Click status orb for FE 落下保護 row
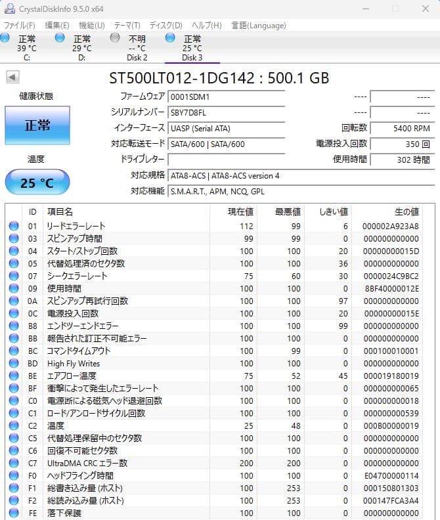The width and height of the screenshot is (440, 520). click(14, 513)
